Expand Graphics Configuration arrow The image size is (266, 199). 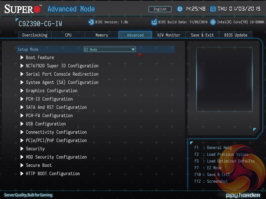tap(22, 91)
